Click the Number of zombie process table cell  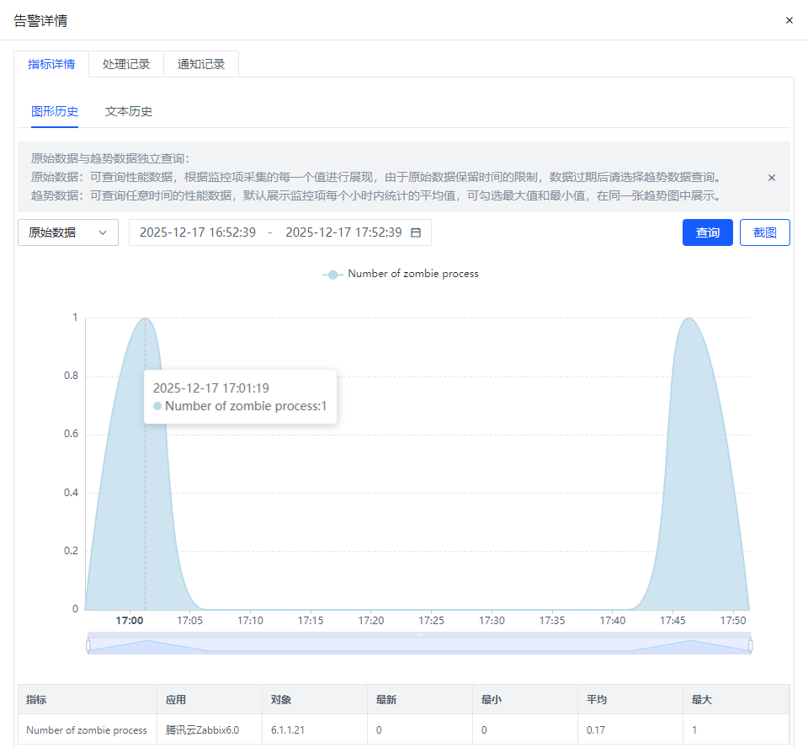click(x=87, y=730)
